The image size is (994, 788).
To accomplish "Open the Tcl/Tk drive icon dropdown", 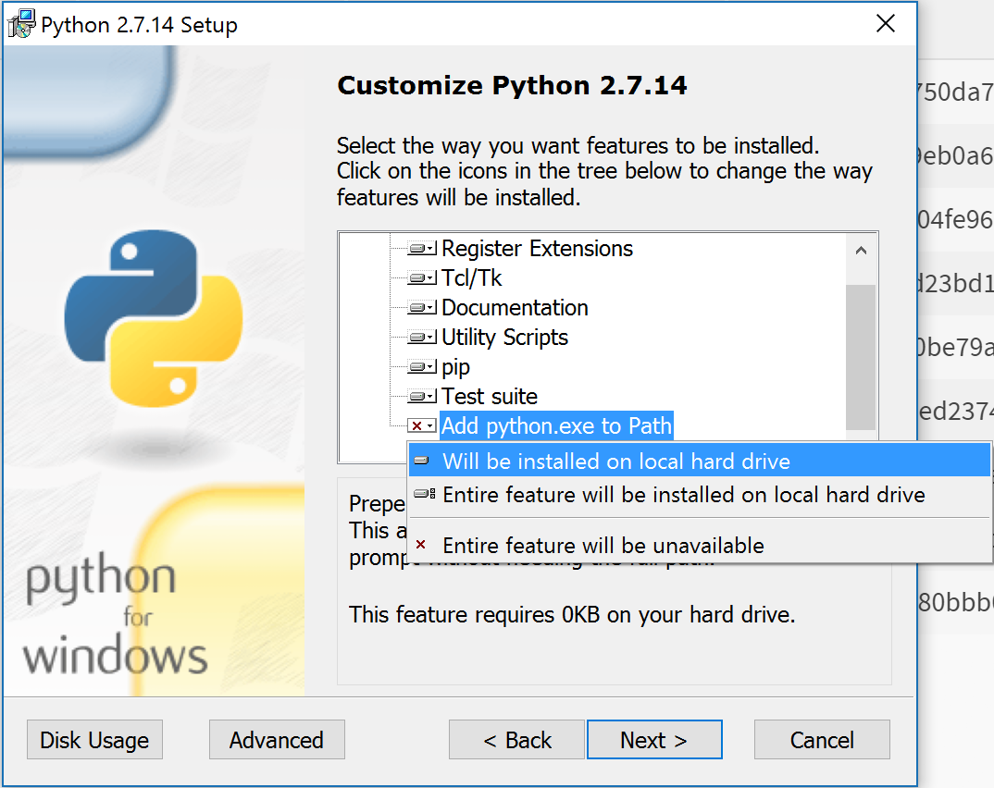I will 422,278.
